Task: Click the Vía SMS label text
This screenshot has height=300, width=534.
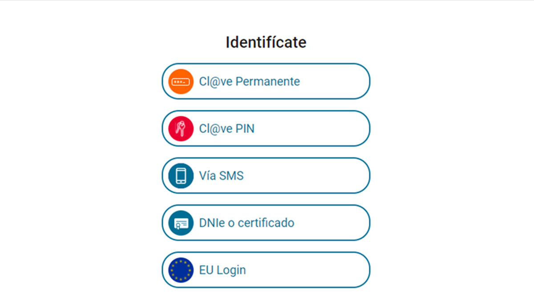Action: coord(221,176)
